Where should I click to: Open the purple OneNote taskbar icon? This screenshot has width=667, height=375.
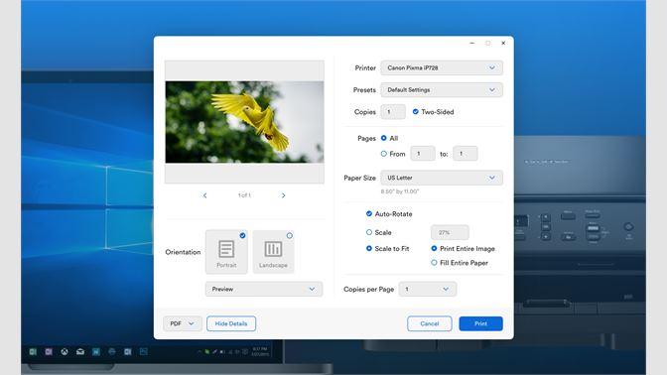49,351
